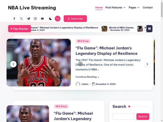Open the NBA Blogs category tag in slider

pos(83,41)
